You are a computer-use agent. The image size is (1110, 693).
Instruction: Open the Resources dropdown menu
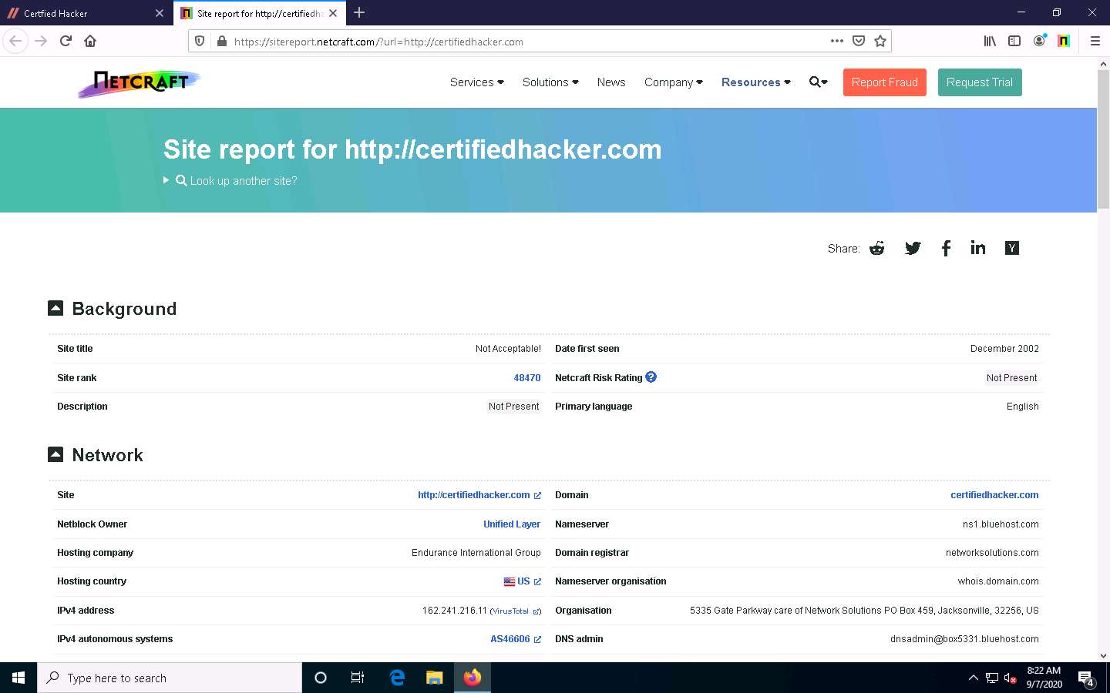(x=755, y=82)
